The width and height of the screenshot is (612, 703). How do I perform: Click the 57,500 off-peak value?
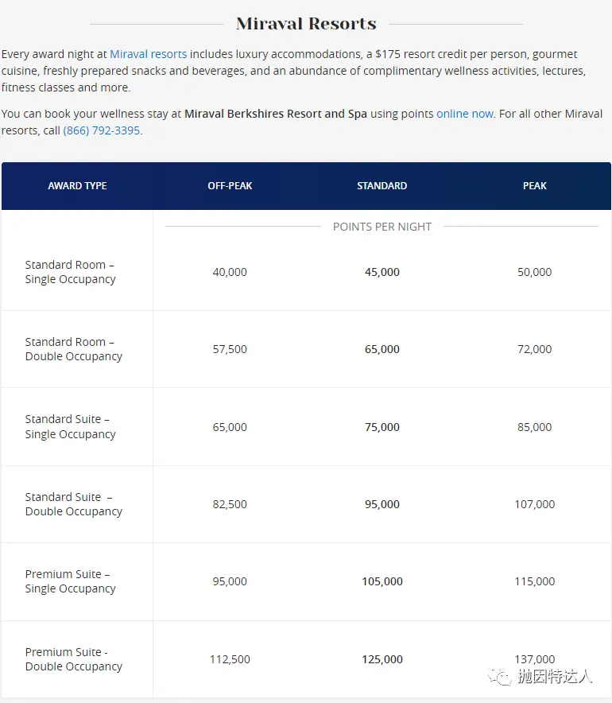[x=230, y=349]
